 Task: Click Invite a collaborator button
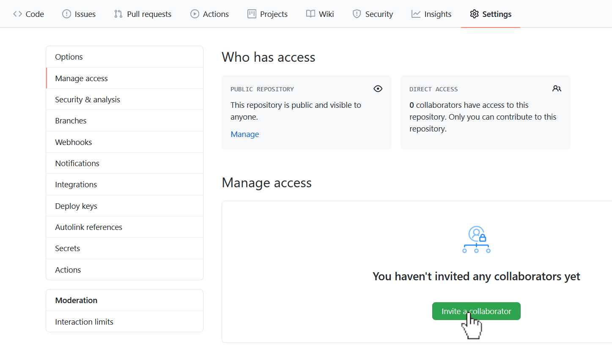[476, 311]
